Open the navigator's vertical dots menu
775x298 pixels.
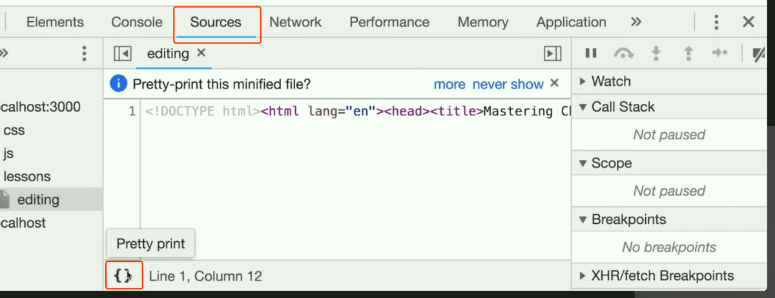(84, 54)
